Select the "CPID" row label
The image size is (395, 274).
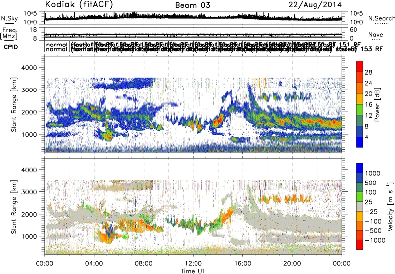coord(11,47)
